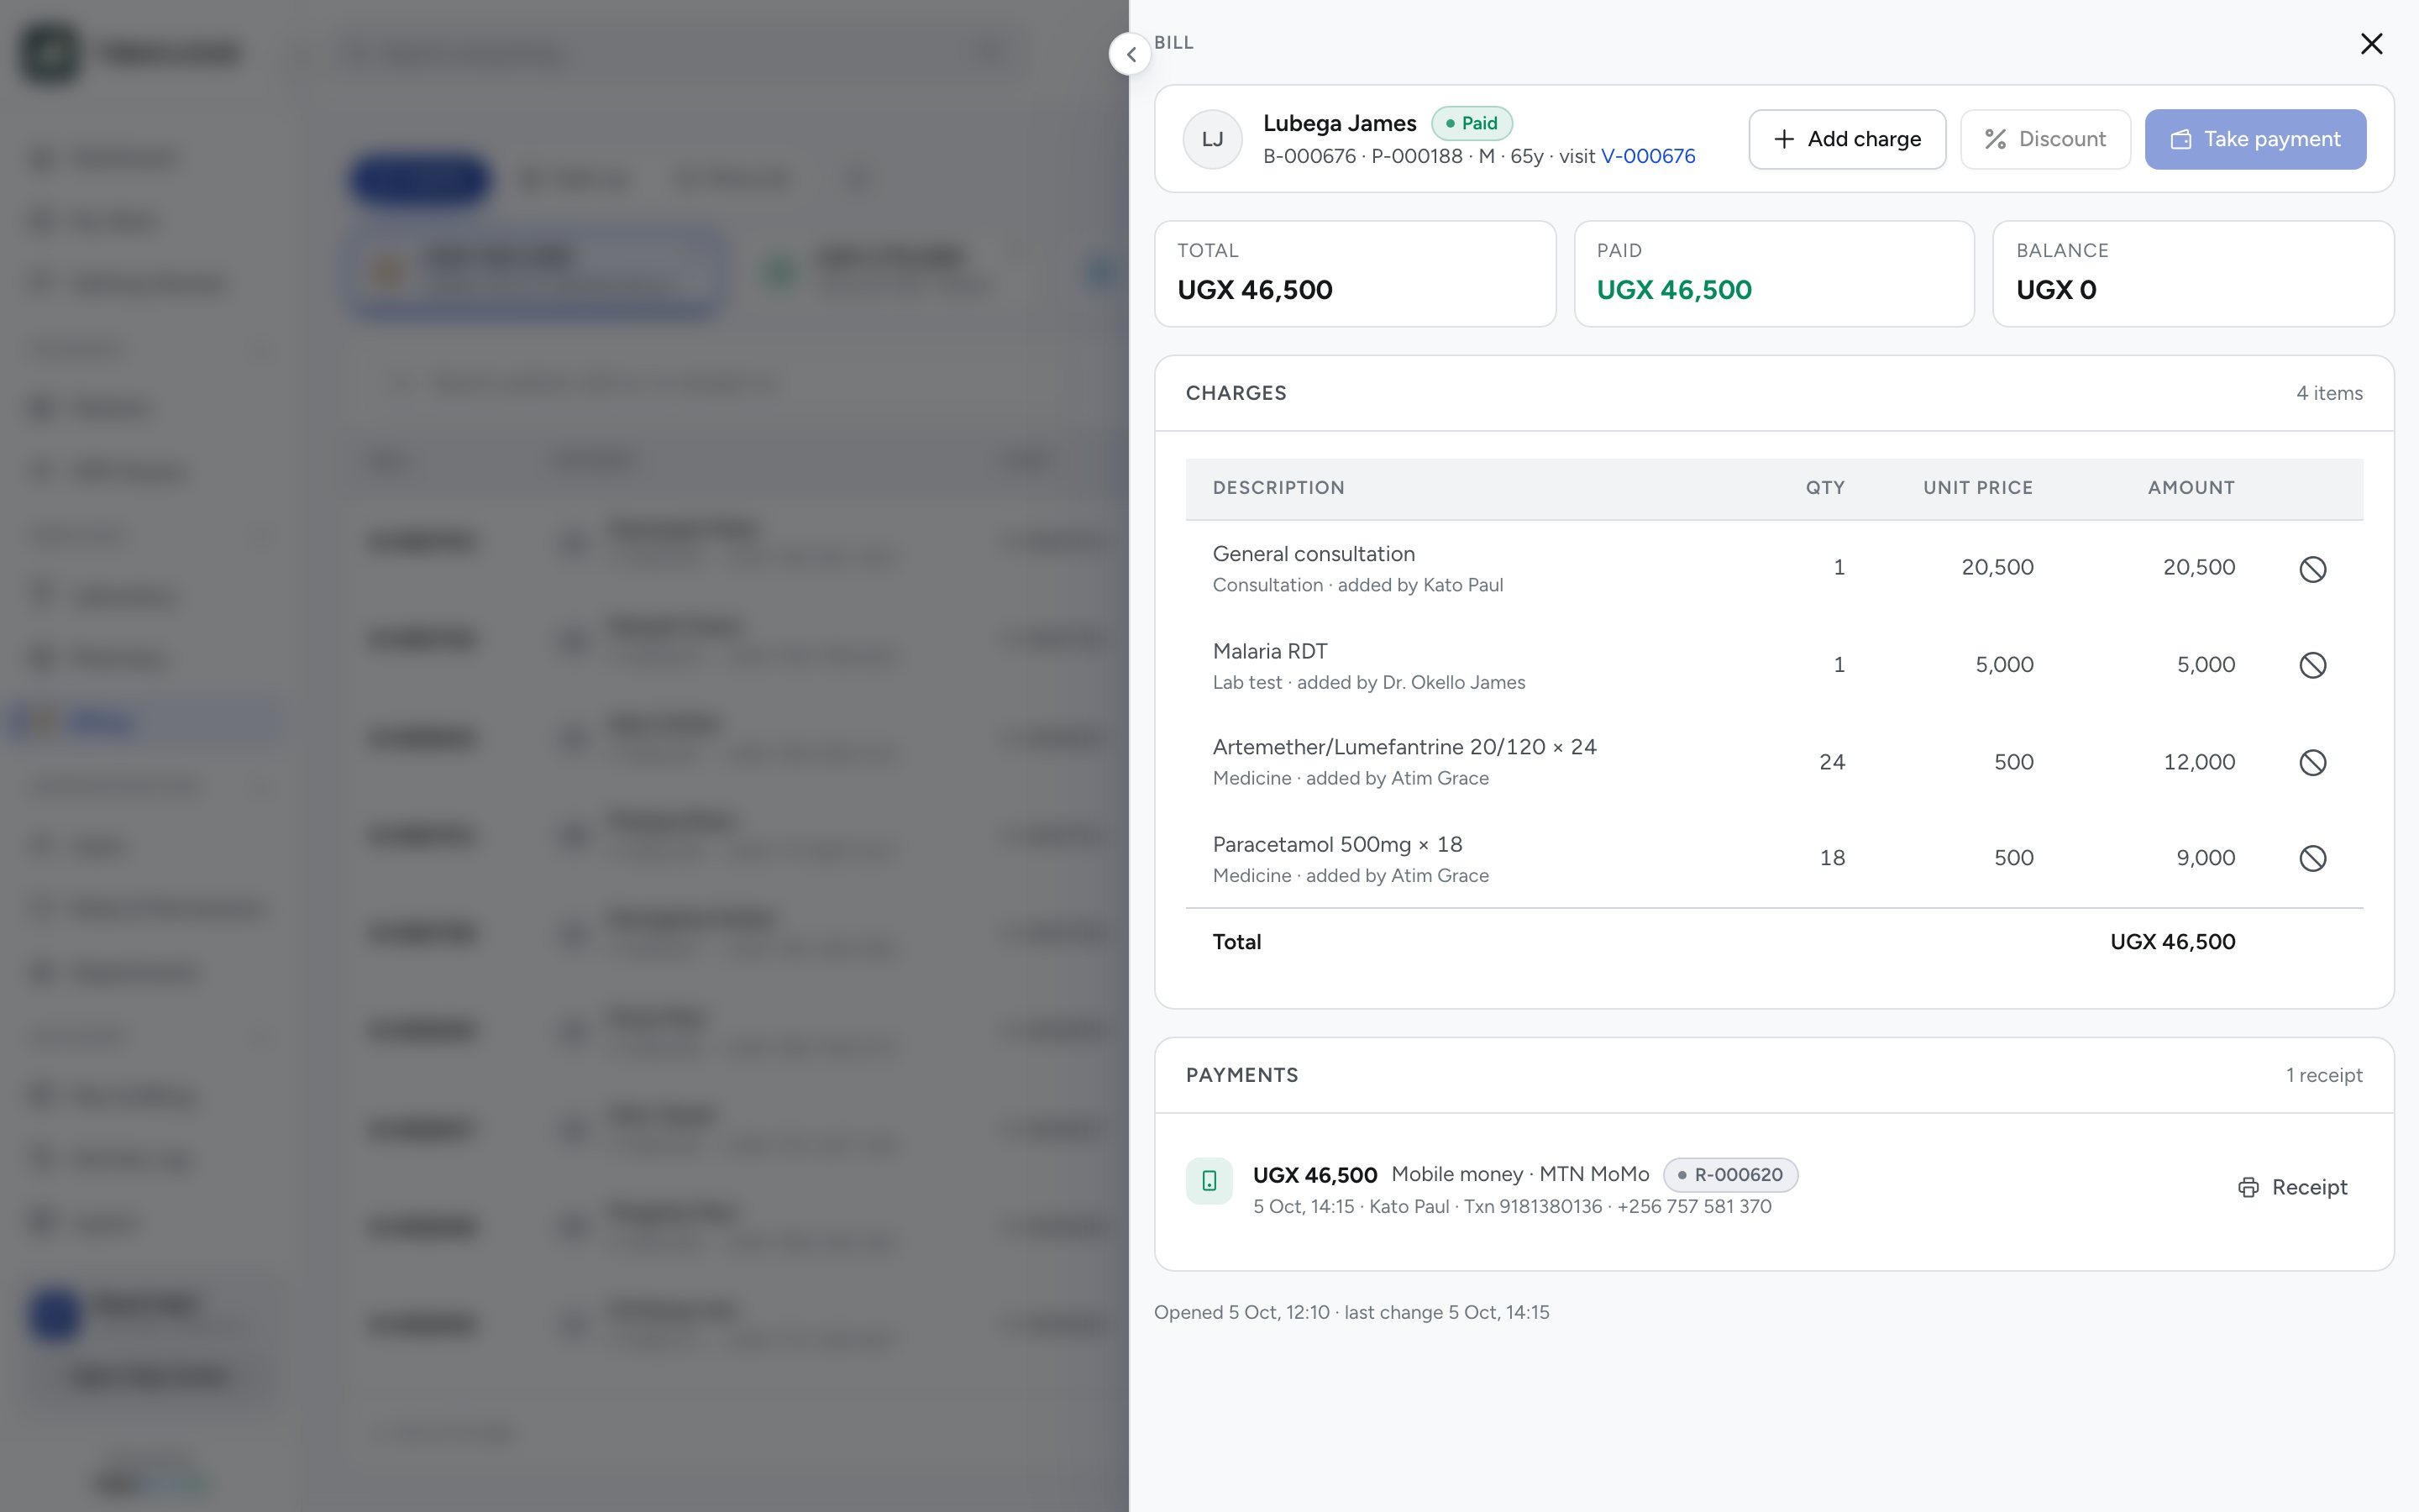Click the AMOUNT column header
2419x1512 pixels.
pos(2191,488)
